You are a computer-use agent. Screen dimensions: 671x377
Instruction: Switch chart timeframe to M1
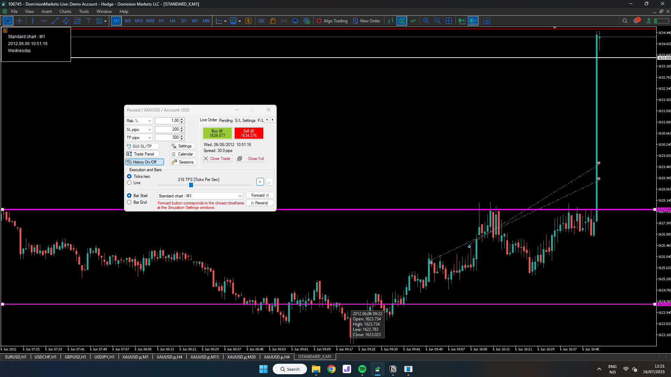116,21
